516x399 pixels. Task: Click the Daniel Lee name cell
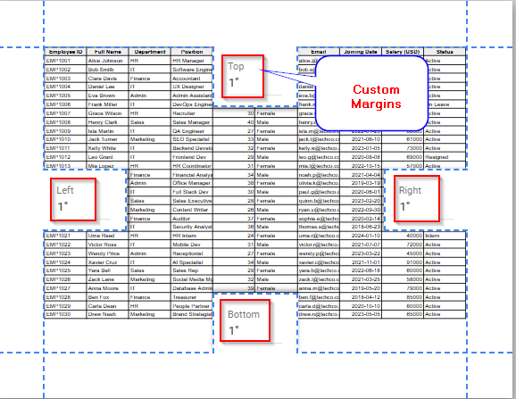point(108,87)
